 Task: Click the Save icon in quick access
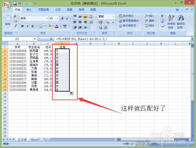tap(15, 4)
